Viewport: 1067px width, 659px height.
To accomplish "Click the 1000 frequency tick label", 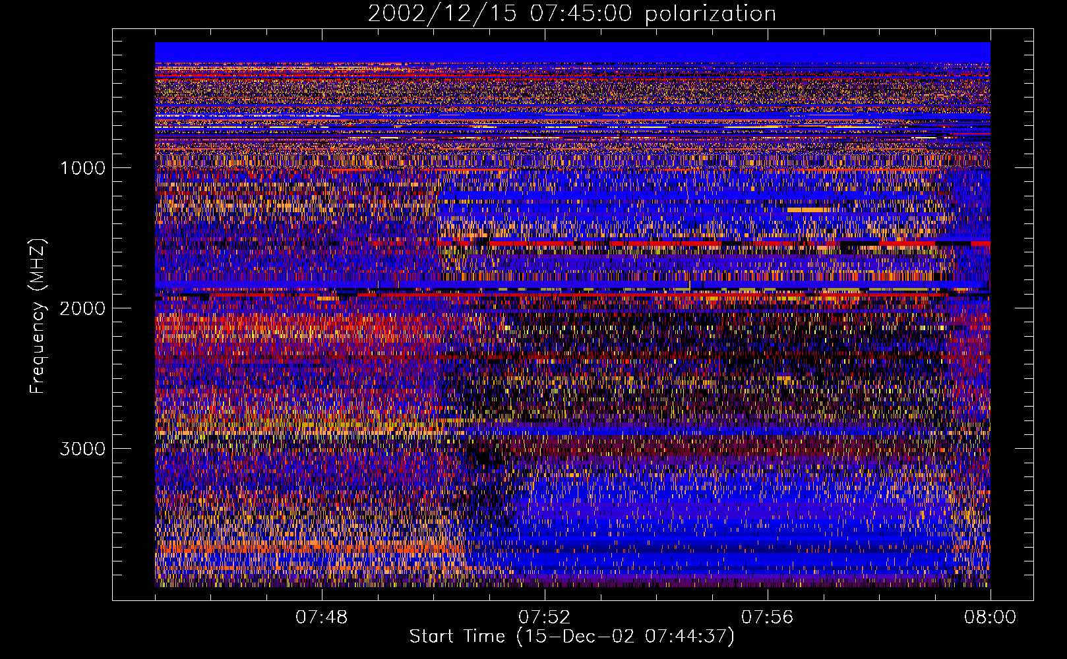I will pyautogui.click(x=82, y=168).
